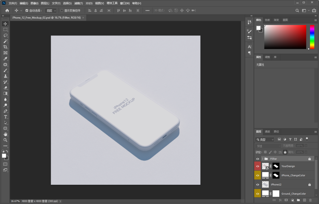
Task: Select the Eraser tool
Action: [x=5, y=88]
